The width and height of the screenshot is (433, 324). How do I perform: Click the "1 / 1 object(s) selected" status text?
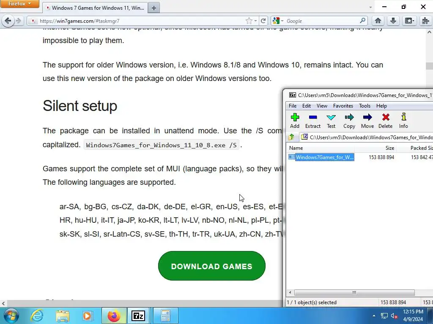point(312,302)
